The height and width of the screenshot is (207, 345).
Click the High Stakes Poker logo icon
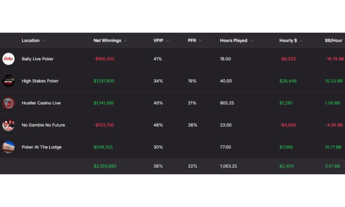[8, 81]
